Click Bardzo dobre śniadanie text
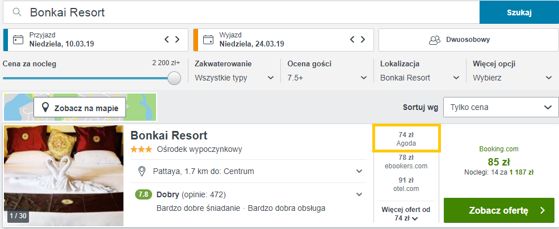The width and height of the screenshot is (559, 229). pos(198,208)
